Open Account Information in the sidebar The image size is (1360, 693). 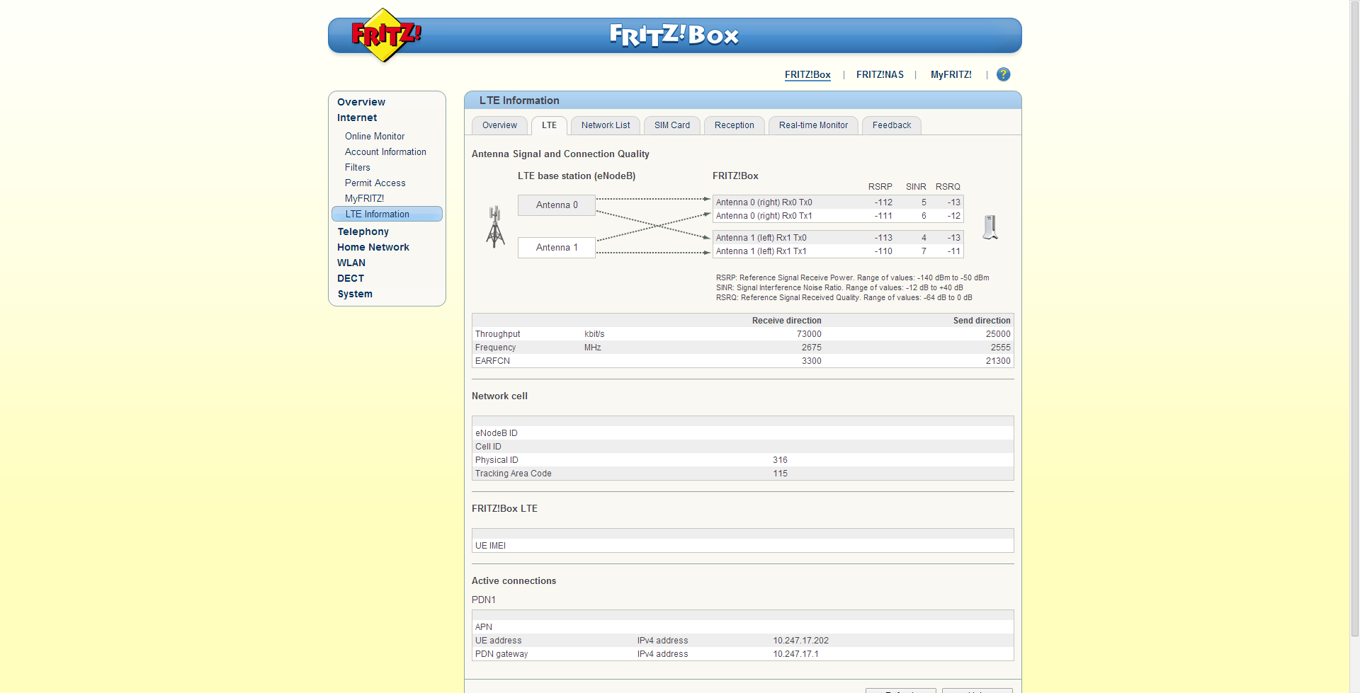[x=385, y=151]
